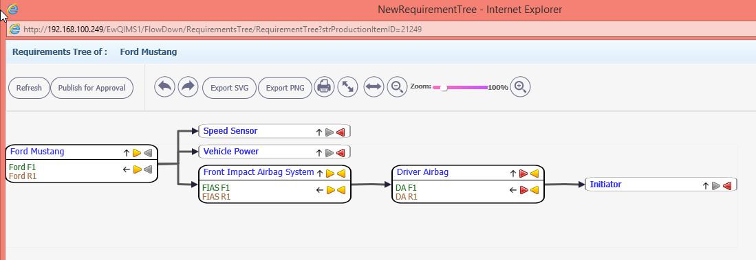Click the page icon beside the URL
Viewport: 756px width, 260px height.
pos(15,29)
